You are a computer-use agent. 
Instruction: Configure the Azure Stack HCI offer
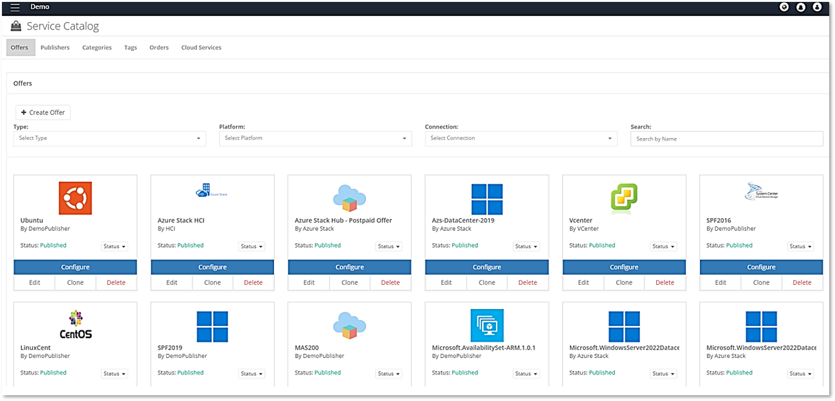(212, 267)
